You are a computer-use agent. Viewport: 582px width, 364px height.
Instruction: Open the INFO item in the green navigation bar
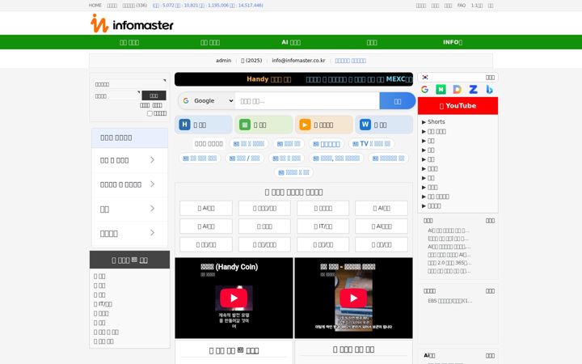pos(453,42)
